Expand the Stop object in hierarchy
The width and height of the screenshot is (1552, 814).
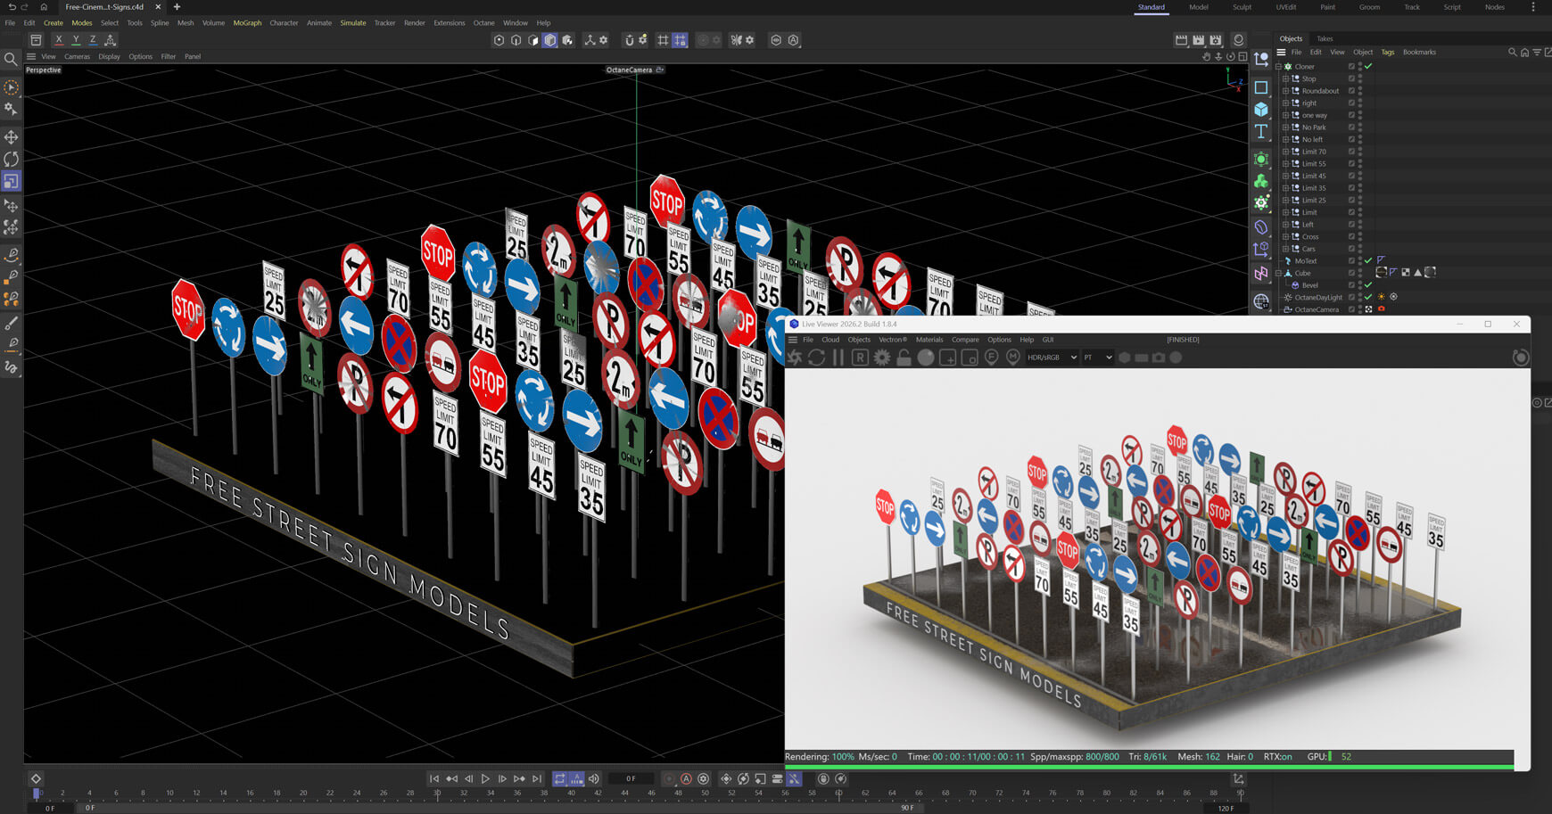[x=1285, y=78]
